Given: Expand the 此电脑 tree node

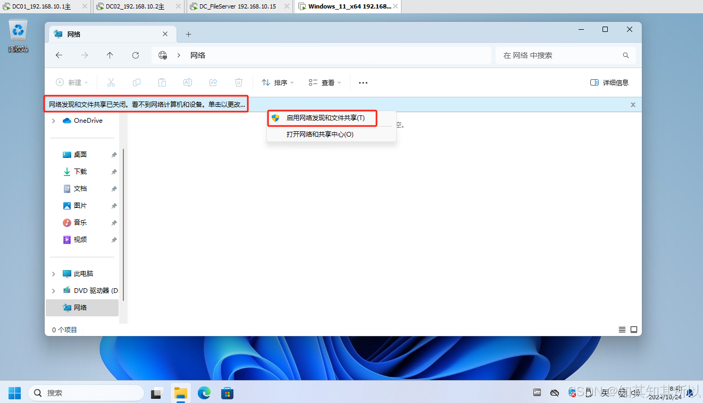Looking at the screenshot, I should click(x=53, y=274).
